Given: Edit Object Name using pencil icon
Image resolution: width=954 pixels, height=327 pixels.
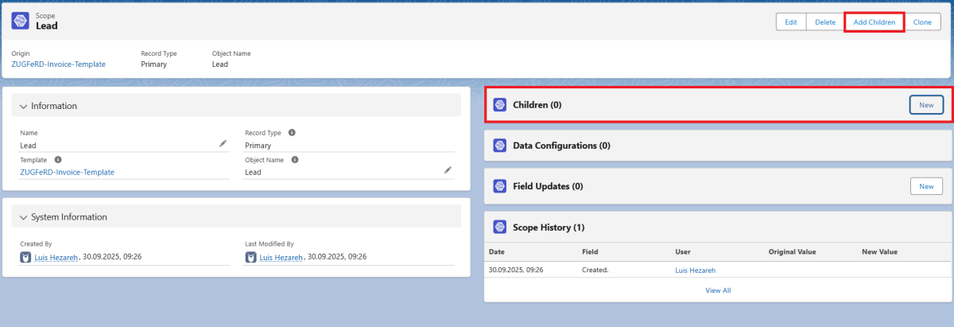Looking at the screenshot, I should click(x=448, y=170).
